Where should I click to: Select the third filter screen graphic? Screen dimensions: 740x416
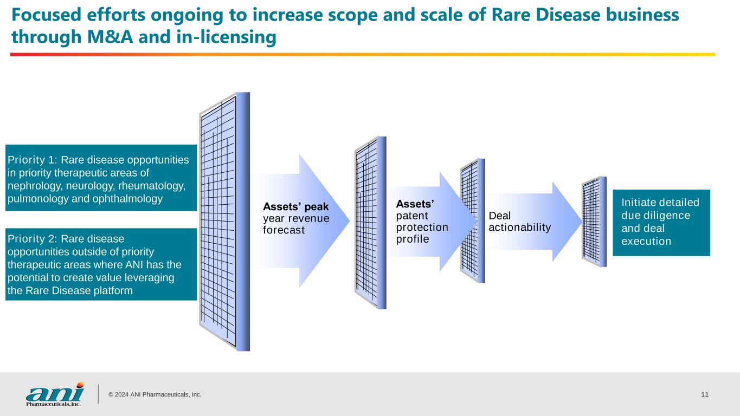pyautogui.click(x=472, y=220)
